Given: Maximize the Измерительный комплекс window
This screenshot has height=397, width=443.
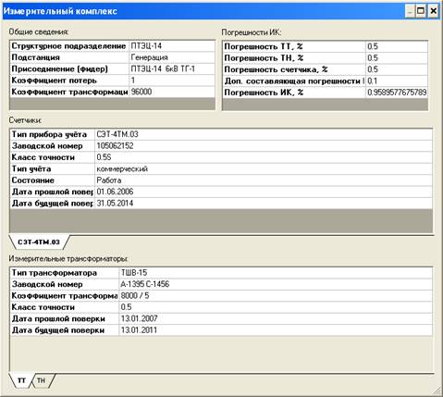Looking at the screenshot, I should click(x=421, y=11).
